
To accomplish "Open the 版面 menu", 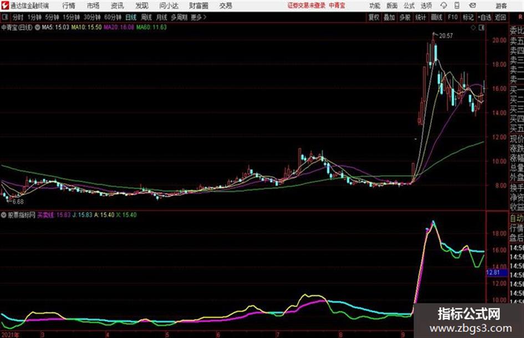I will point(392,6).
